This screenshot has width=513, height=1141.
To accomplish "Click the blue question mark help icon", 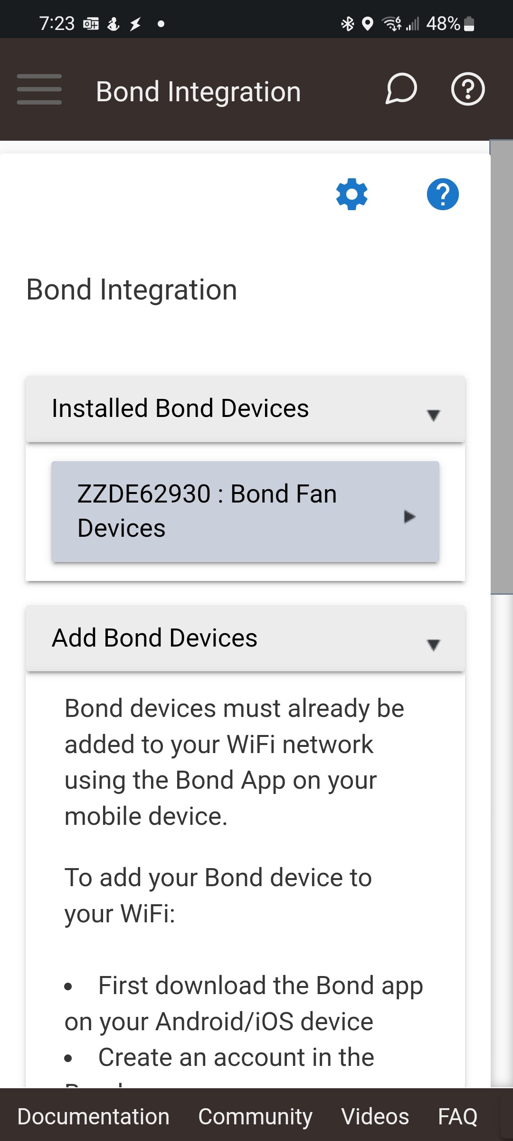I will coord(442,194).
